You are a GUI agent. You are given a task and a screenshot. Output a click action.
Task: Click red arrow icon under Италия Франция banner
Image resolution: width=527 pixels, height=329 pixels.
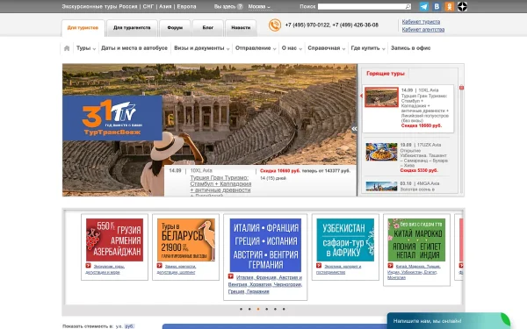coord(230,276)
